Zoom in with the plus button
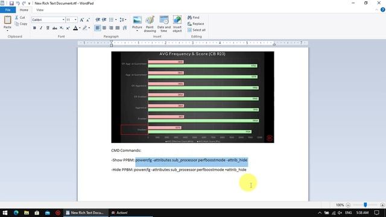 382,205
